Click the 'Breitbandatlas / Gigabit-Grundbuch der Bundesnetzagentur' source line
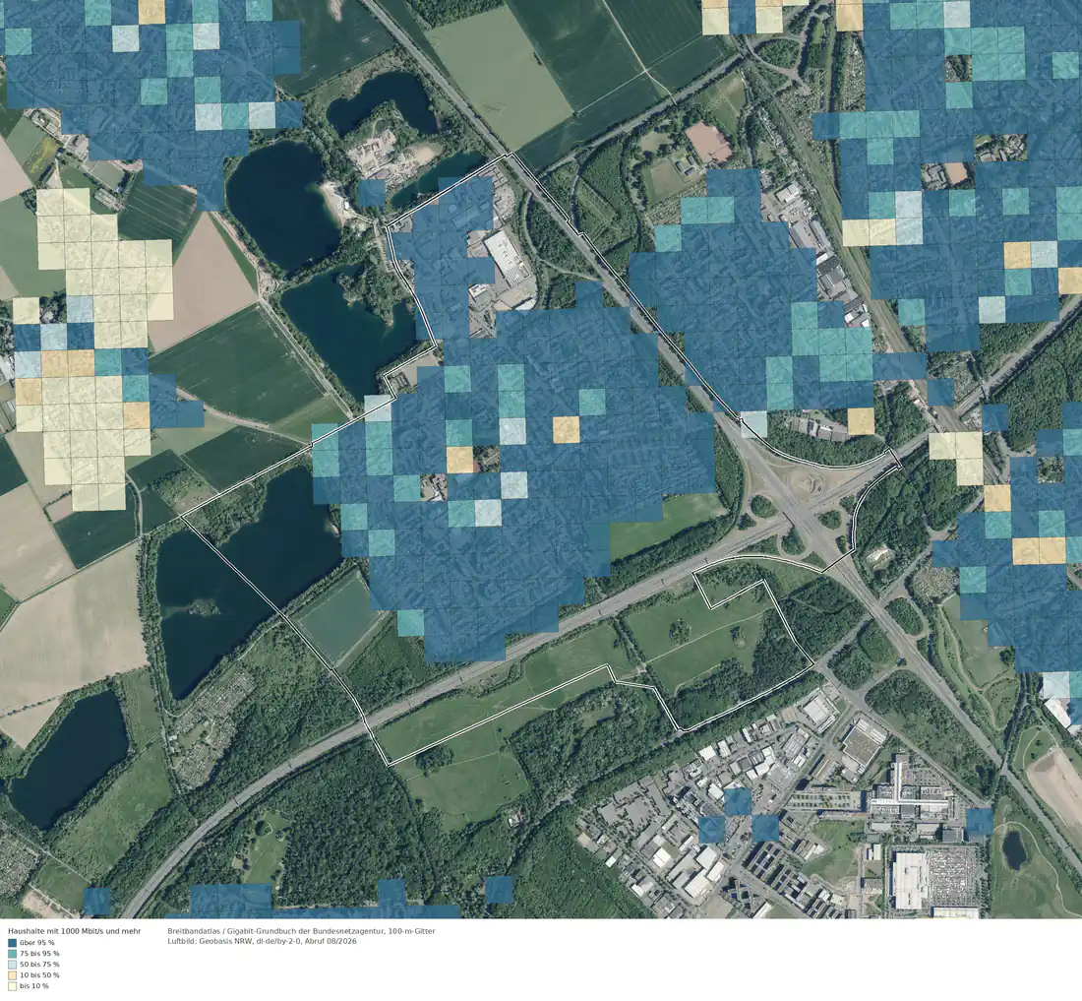The height and width of the screenshot is (1001, 1082). coord(302,931)
